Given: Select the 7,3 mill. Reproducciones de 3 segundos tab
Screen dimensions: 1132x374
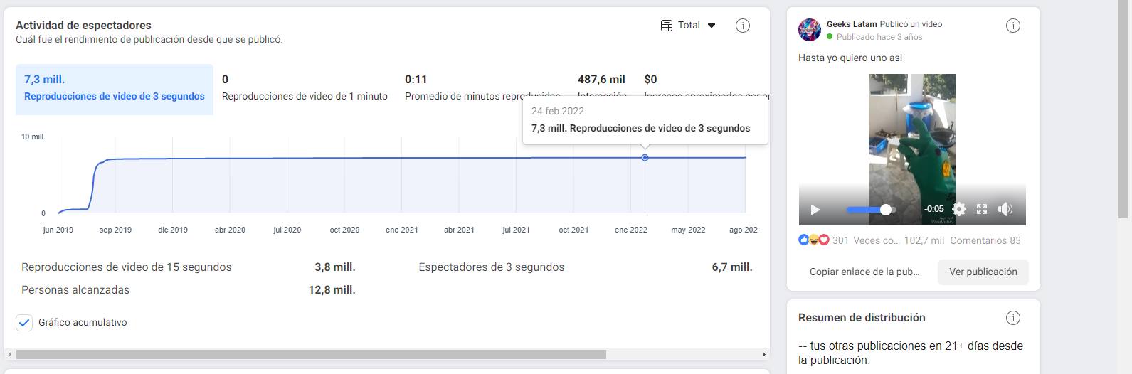Looking at the screenshot, I should tap(115, 89).
